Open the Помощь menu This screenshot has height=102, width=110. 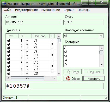(83, 10)
